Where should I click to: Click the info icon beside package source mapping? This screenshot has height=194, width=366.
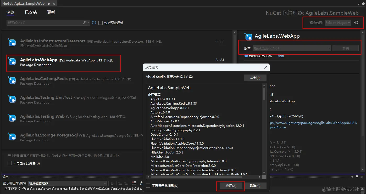(246, 56)
